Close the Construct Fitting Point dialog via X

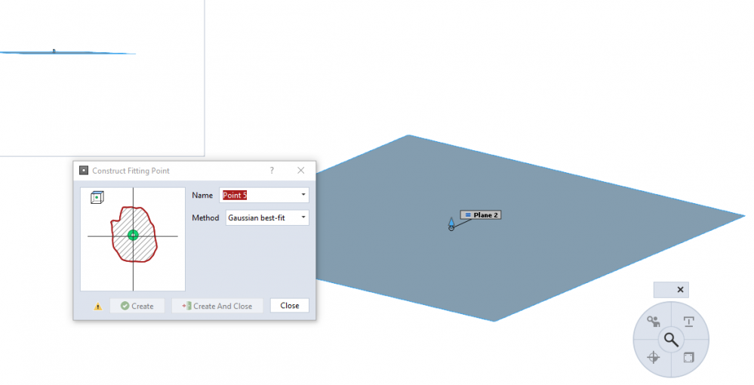[x=300, y=171]
